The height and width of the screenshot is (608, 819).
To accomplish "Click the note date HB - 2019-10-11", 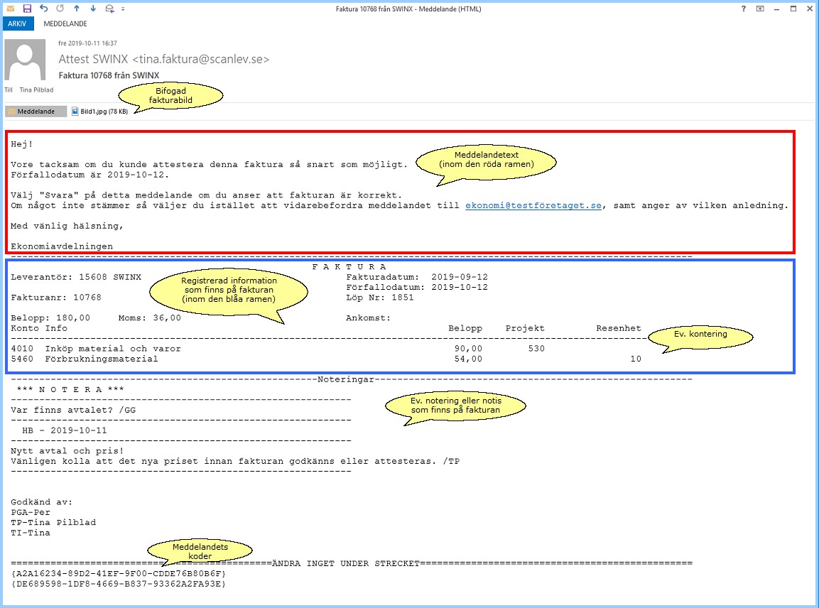I will 64,430.
